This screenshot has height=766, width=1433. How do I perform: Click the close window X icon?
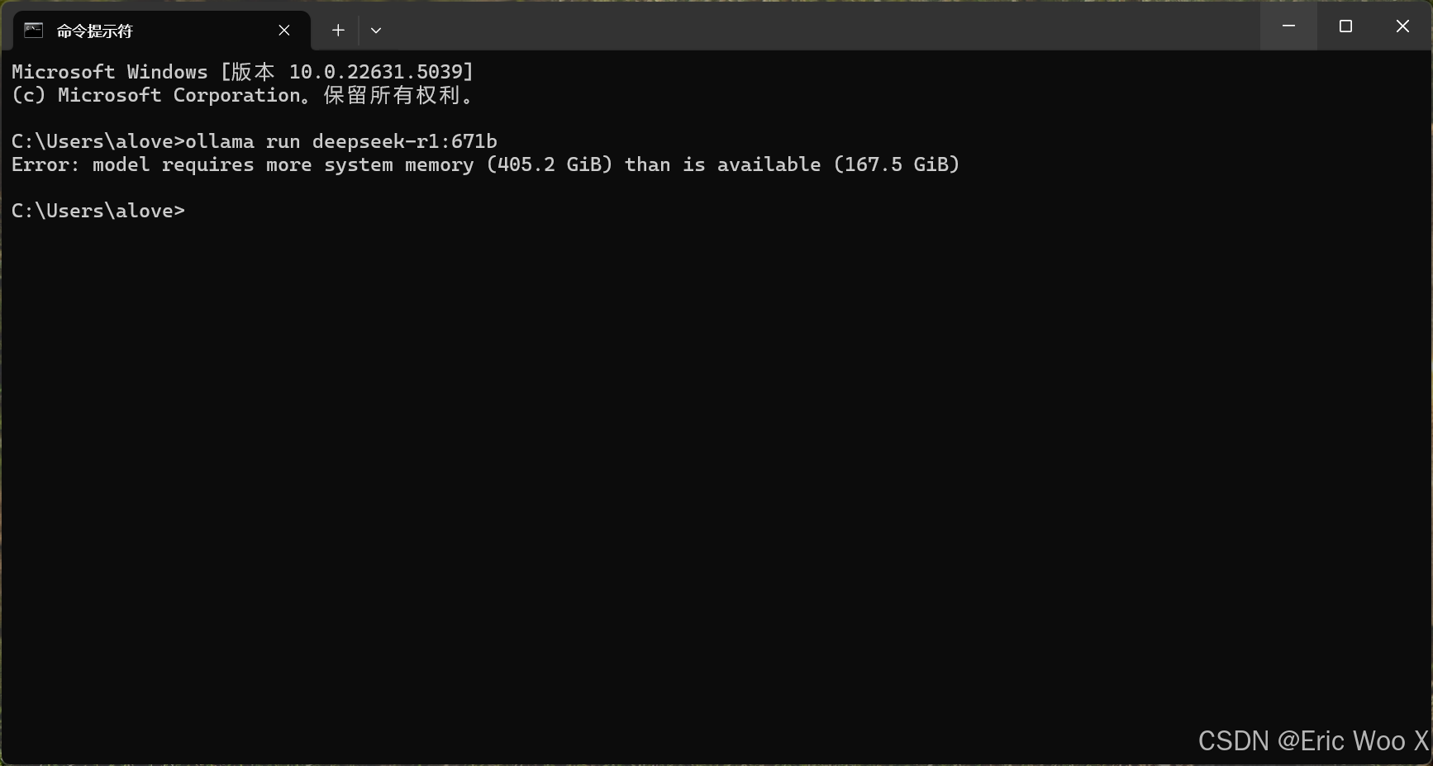pos(1402,26)
